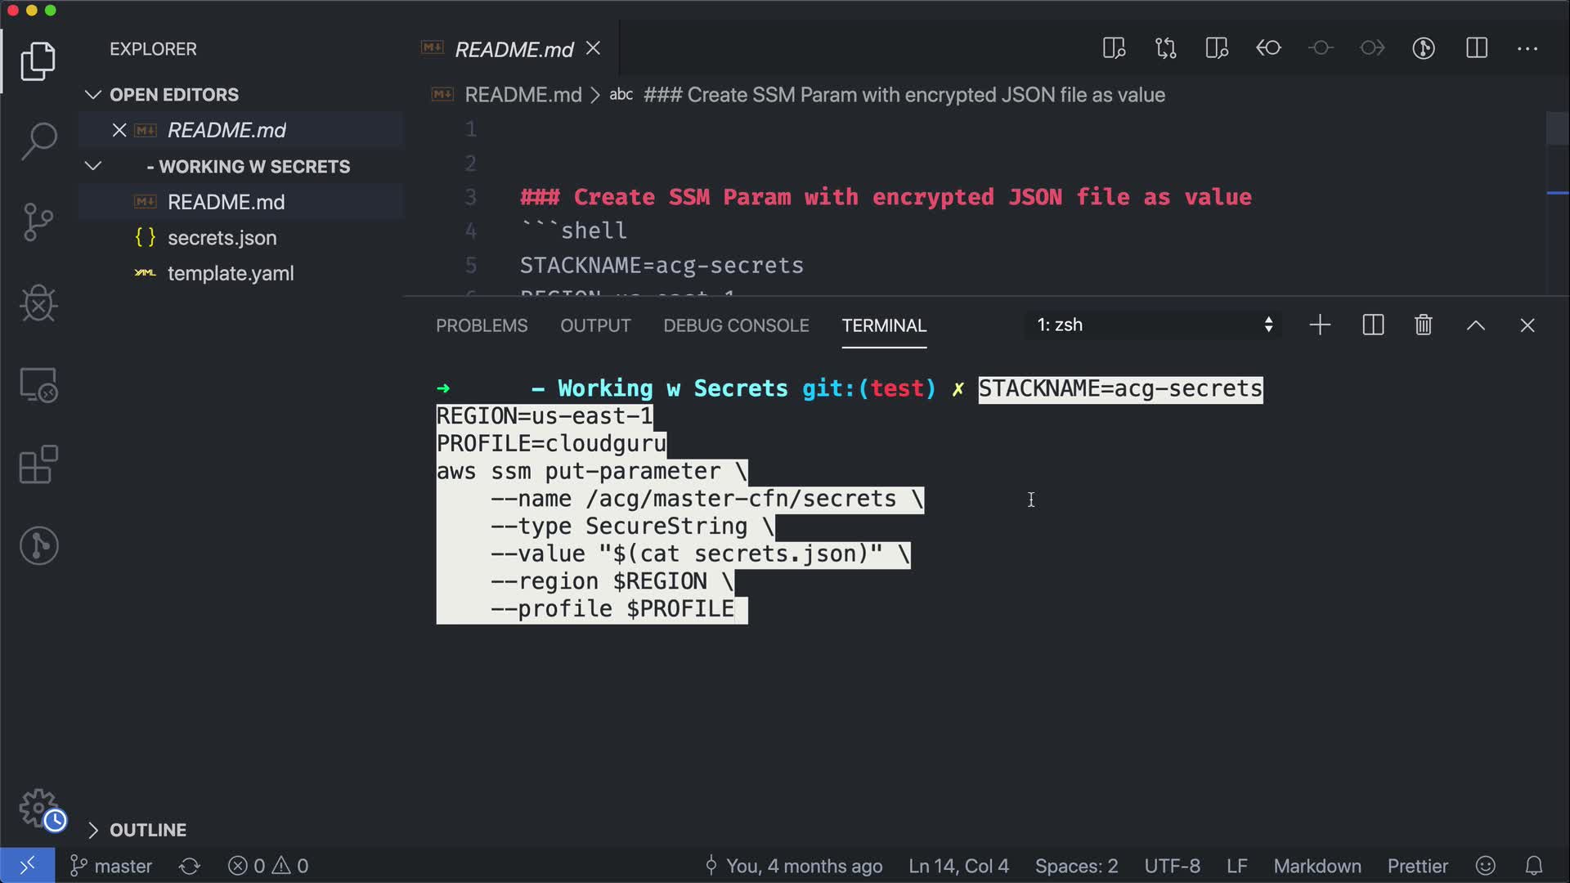Expand the OUTLINE section
This screenshot has height=883, width=1570.
coord(147,830)
